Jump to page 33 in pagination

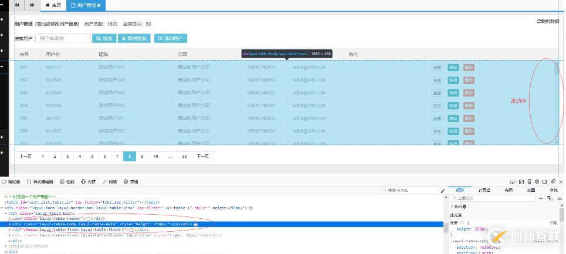point(184,156)
